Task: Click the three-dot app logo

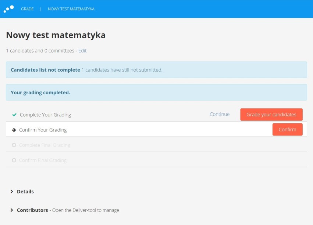Action: pos(8,9)
